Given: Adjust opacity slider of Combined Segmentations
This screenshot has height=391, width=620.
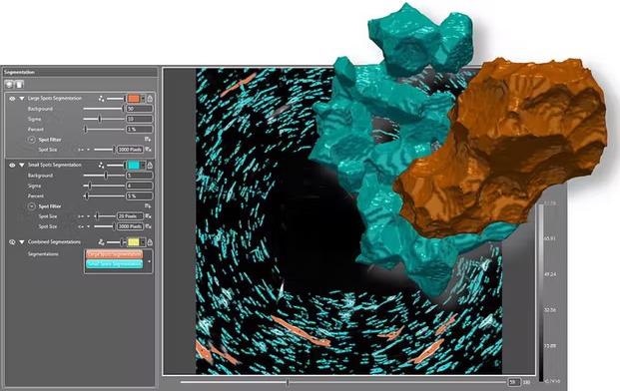Looking at the screenshot, I should (116, 242).
